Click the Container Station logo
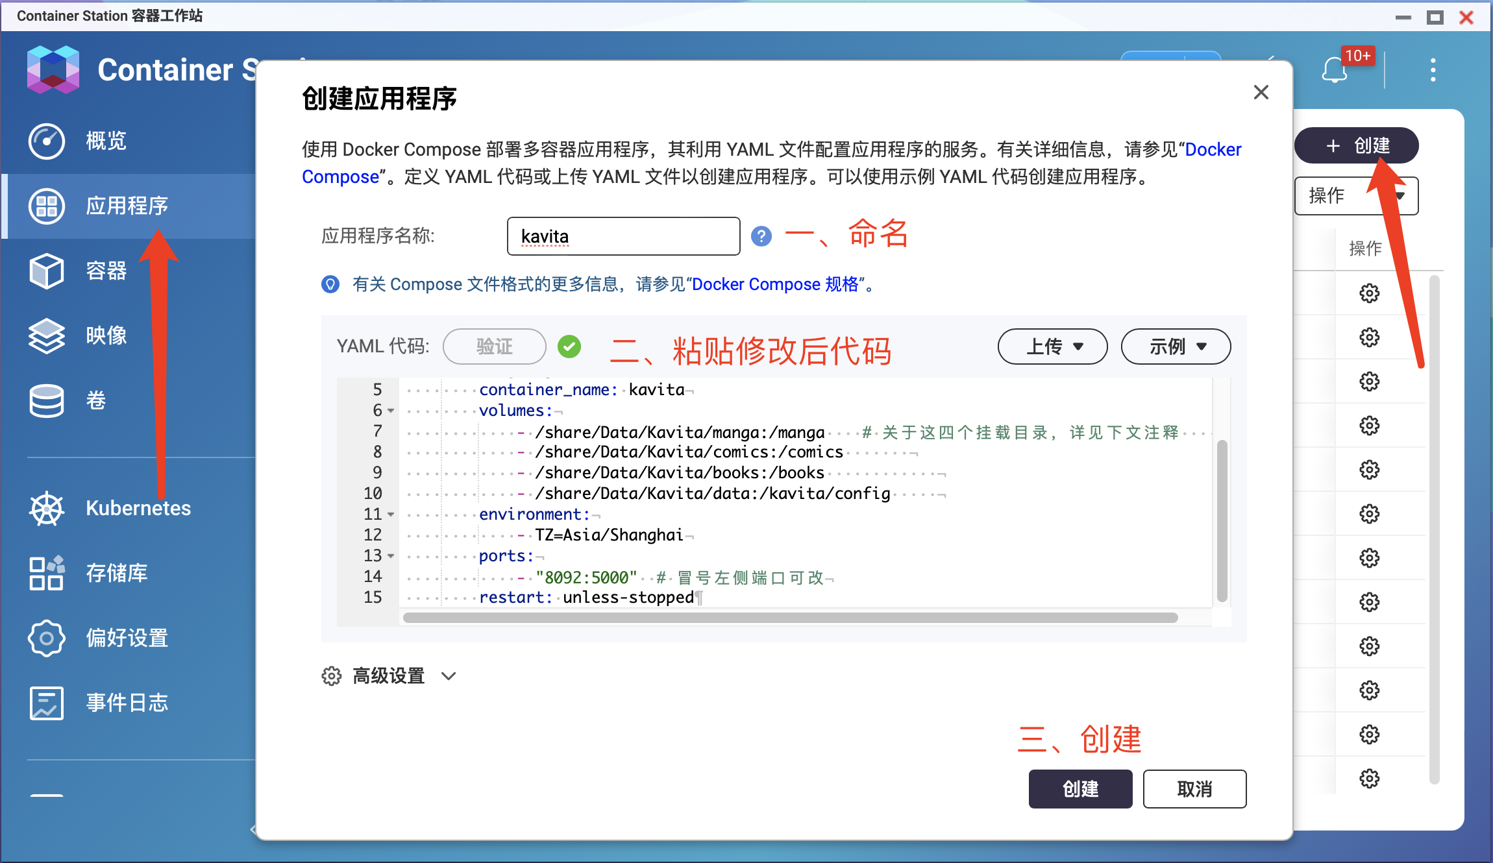 pos(53,69)
